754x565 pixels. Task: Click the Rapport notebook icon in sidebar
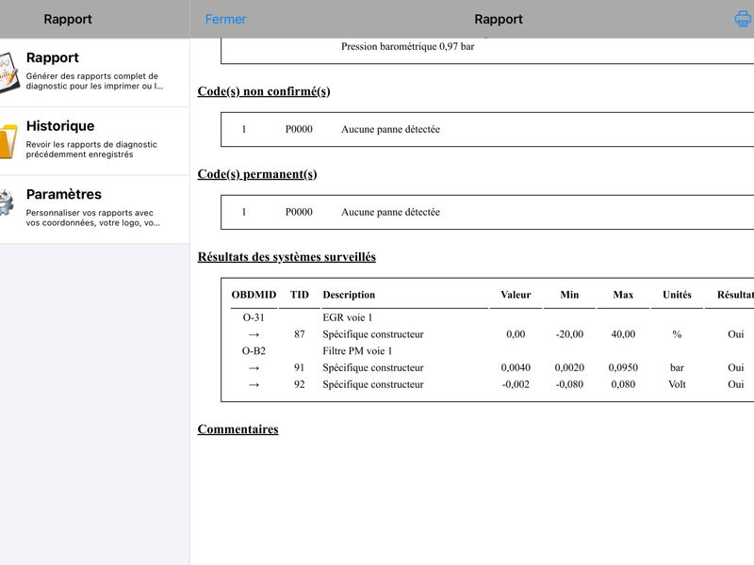[9, 73]
